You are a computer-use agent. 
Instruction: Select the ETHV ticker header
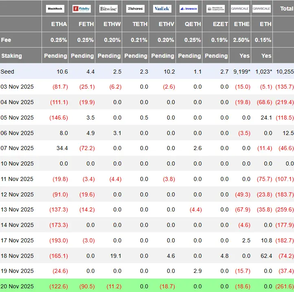pyautogui.click(x=167, y=24)
